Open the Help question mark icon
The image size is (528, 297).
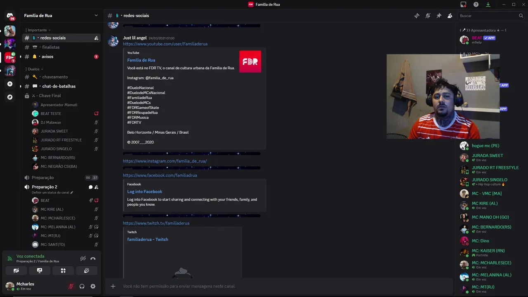476,5
